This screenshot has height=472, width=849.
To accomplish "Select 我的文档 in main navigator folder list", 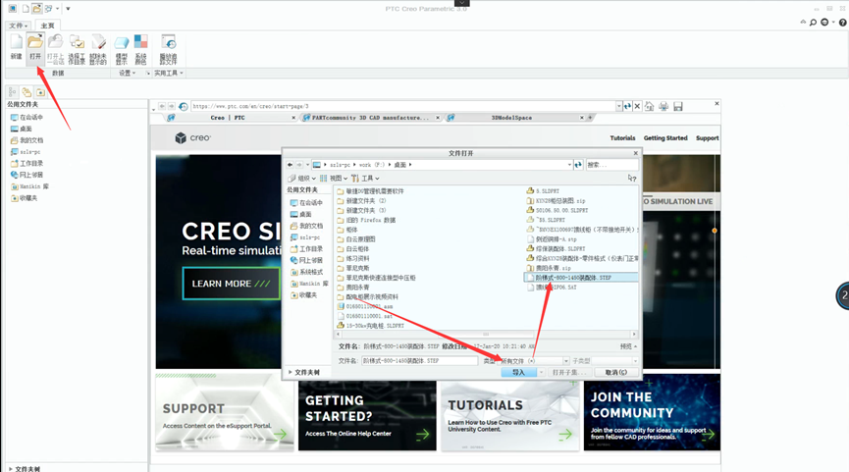I will pyautogui.click(x=27, y=140).
